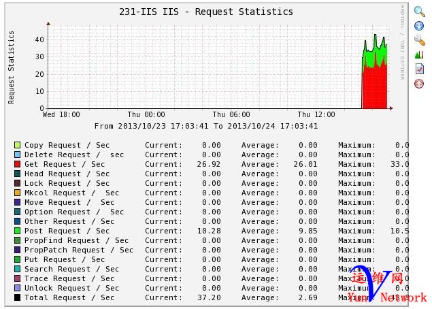Click the 'Delete Request / sec' legend label
This screenshot has width=432, height=309.
point(74,154)
